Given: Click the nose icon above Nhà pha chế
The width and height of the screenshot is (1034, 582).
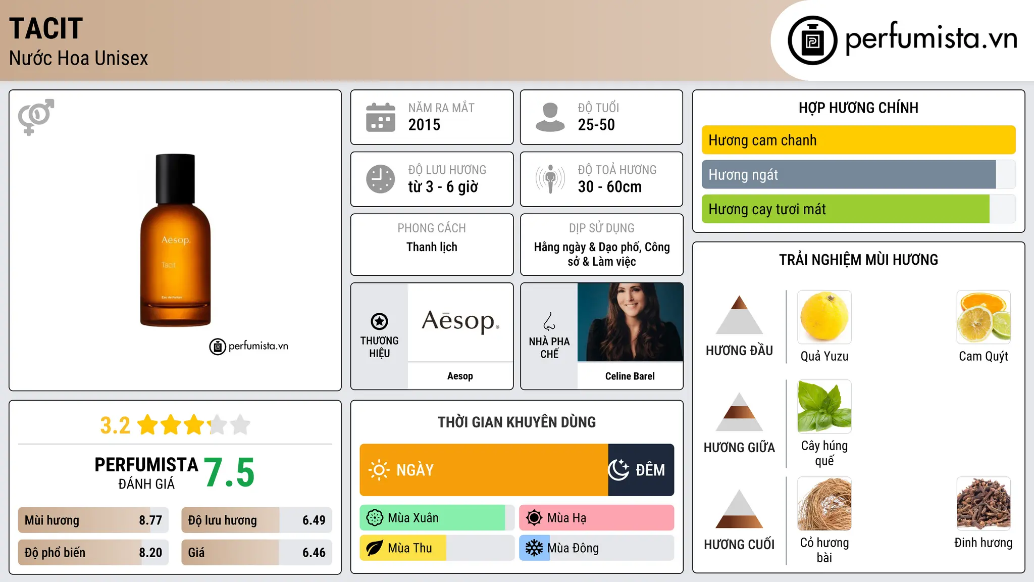Looking at the screenshot, I should pos(549,321).
